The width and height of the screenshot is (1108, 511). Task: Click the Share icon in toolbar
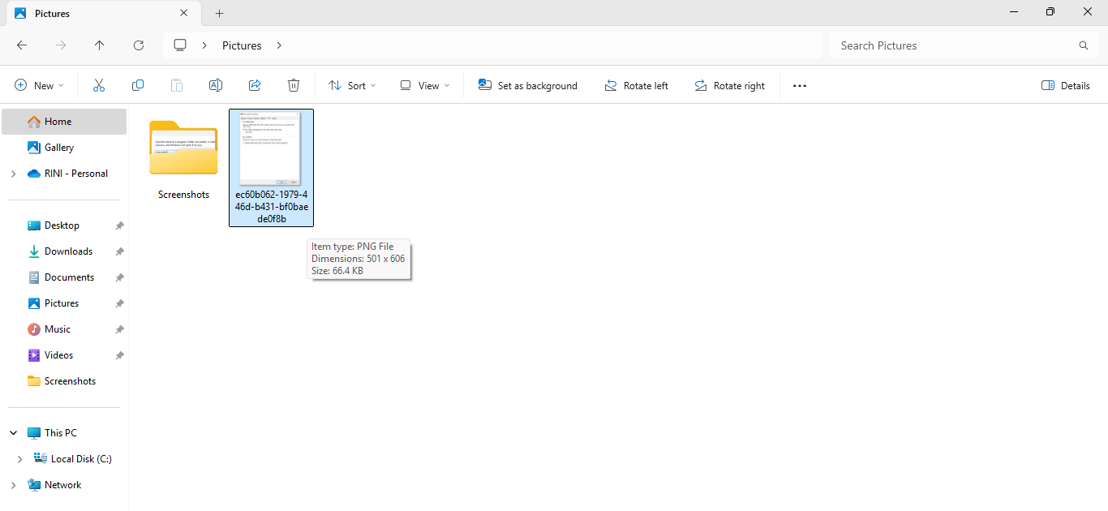click(255, 85)
